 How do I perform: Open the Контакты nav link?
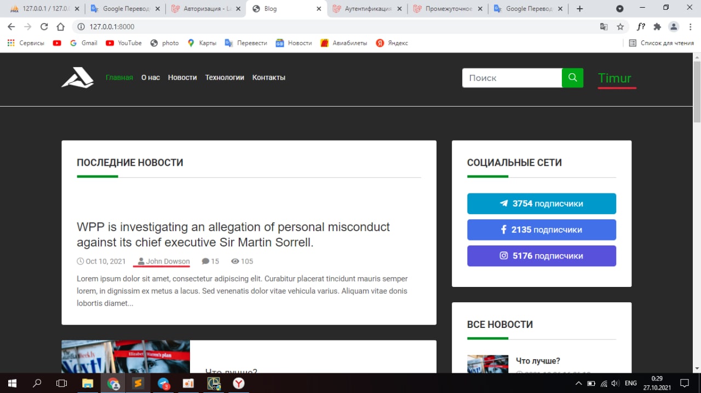(269, 78)
